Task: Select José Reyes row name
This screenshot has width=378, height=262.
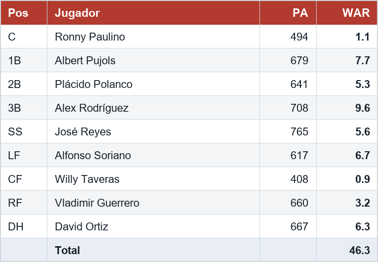Action: tap(83, 131)
